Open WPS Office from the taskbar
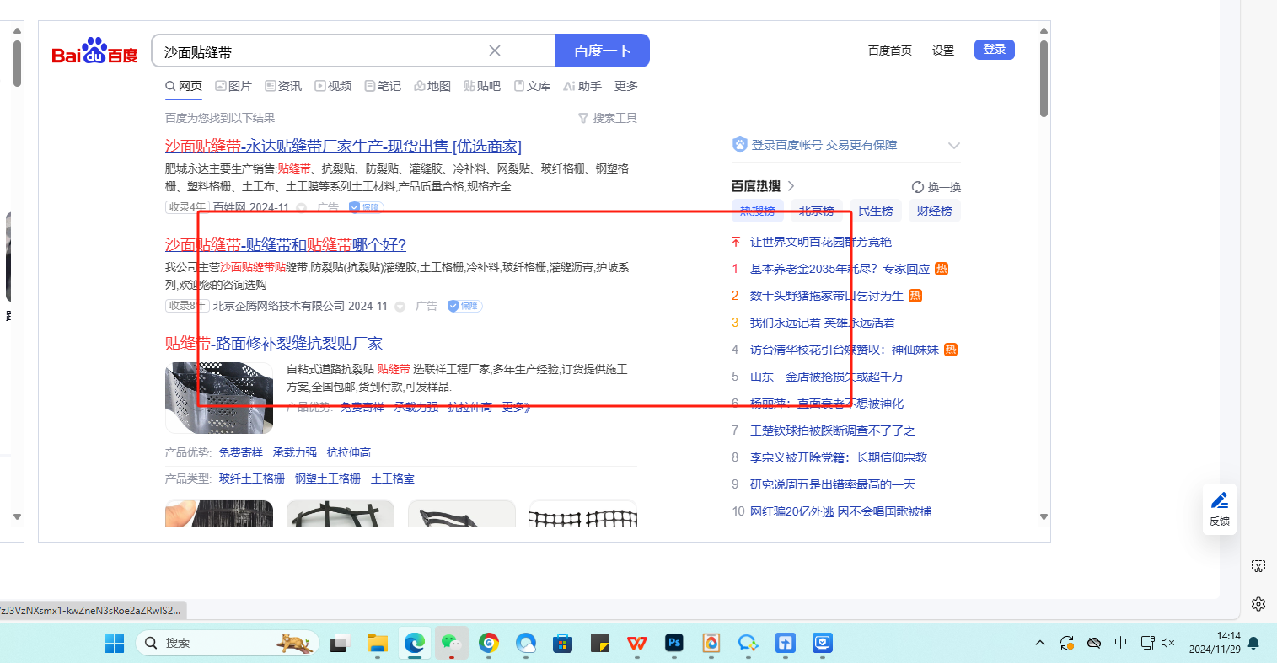Image resolution: width=1277 pixels, height=663 pixels. click(x=637, y=643)
